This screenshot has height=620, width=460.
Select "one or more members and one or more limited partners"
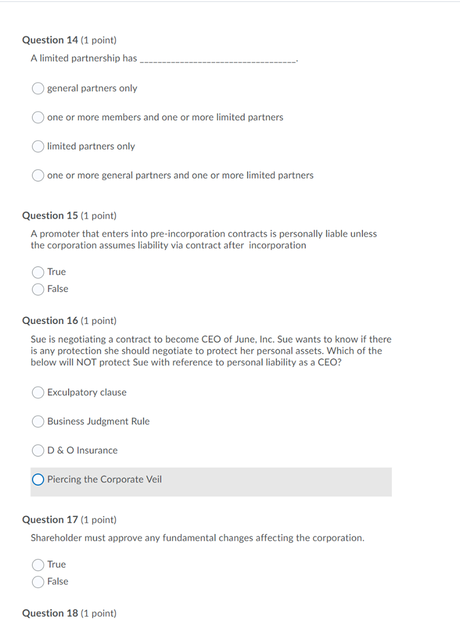[38, 117]
